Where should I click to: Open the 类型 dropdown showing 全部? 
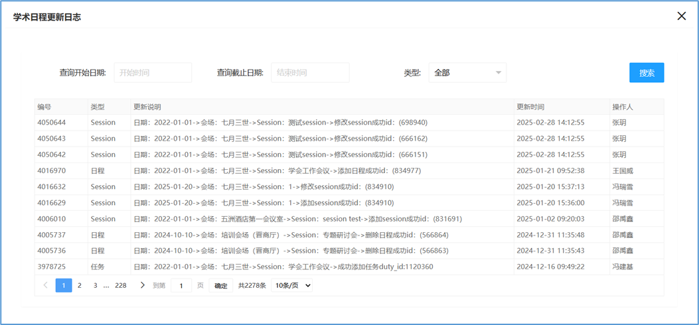(467, 73)
